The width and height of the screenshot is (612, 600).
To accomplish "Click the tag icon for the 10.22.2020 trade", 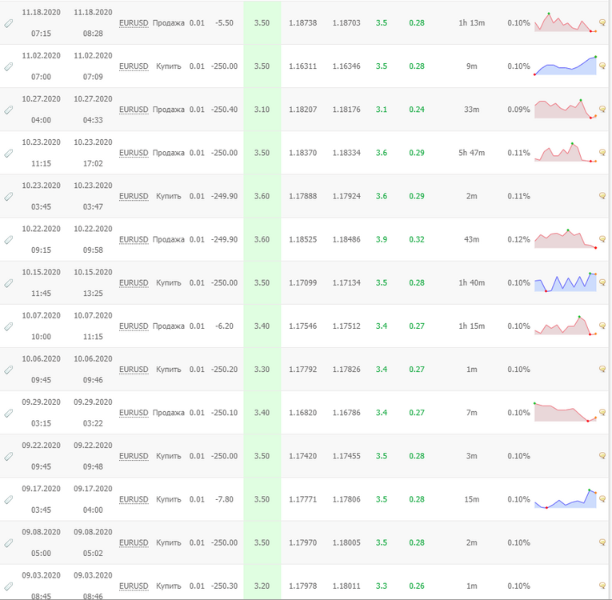I will coord(9,240).
